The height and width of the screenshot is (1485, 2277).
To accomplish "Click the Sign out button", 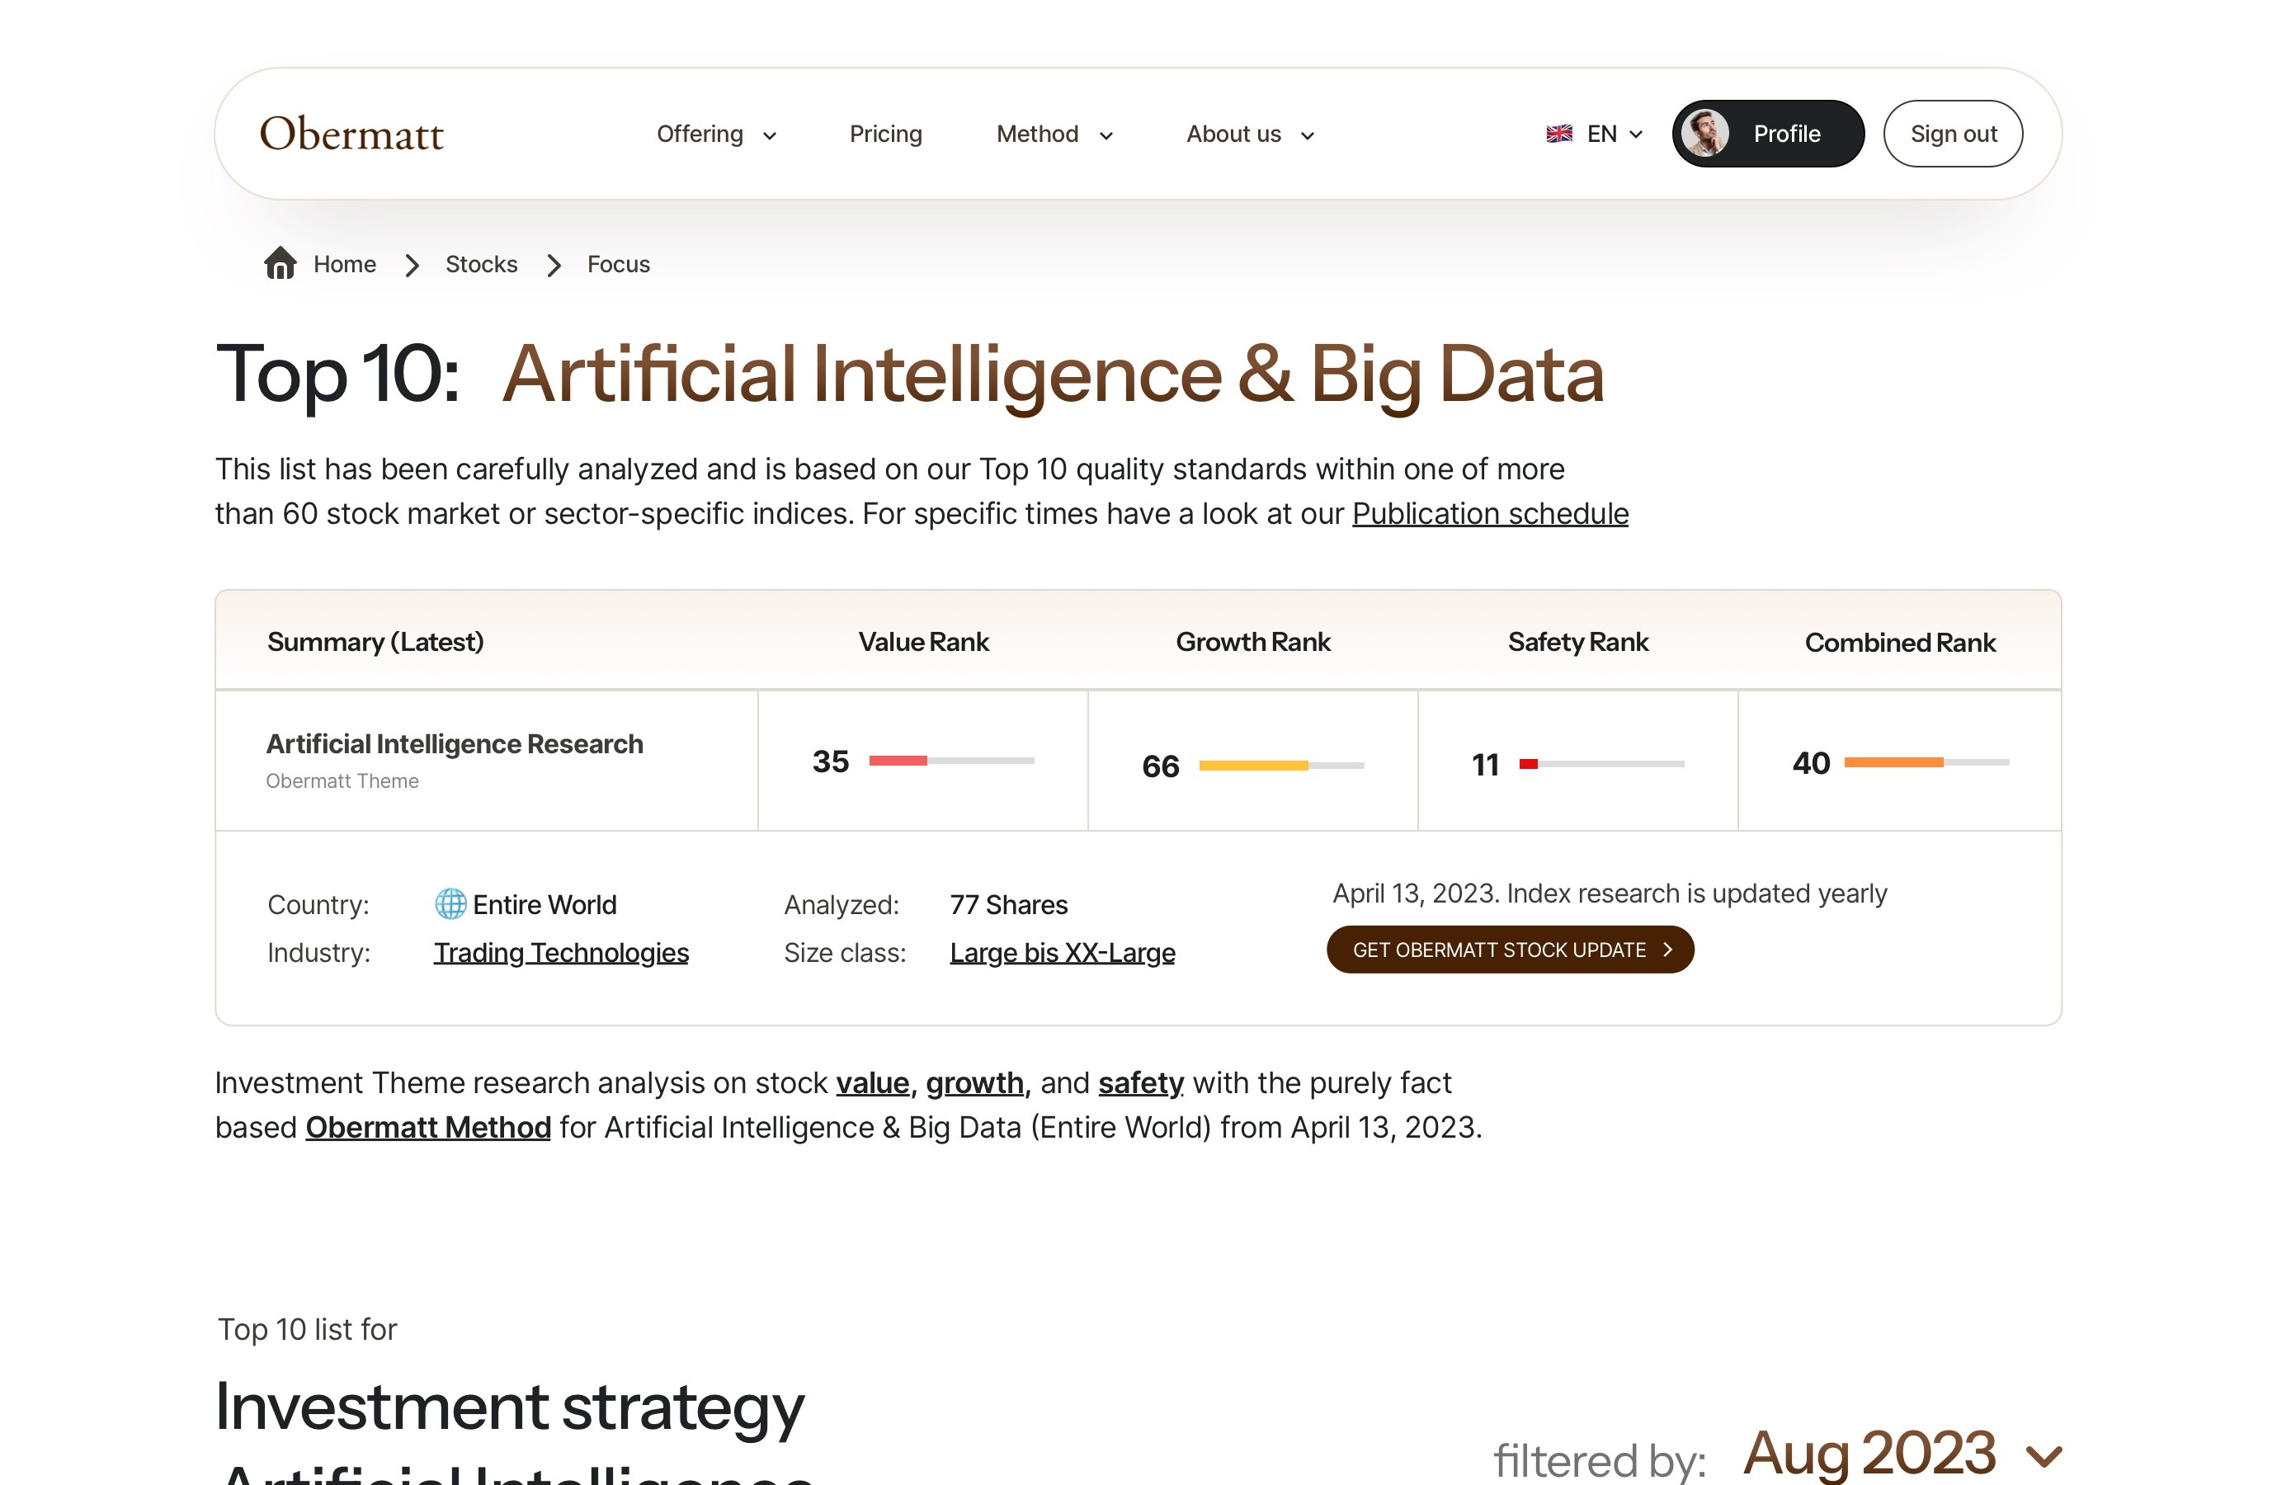I will 1953,133.
